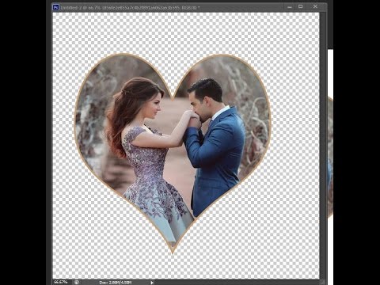Minimize the Untitled-2 document window
Screen dimensions: 380x285
pyautogui.click(x=290, y=7)
